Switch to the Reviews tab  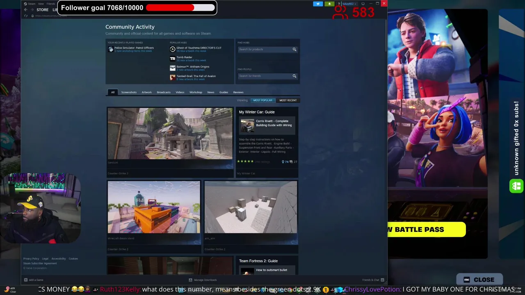(238, 92)
